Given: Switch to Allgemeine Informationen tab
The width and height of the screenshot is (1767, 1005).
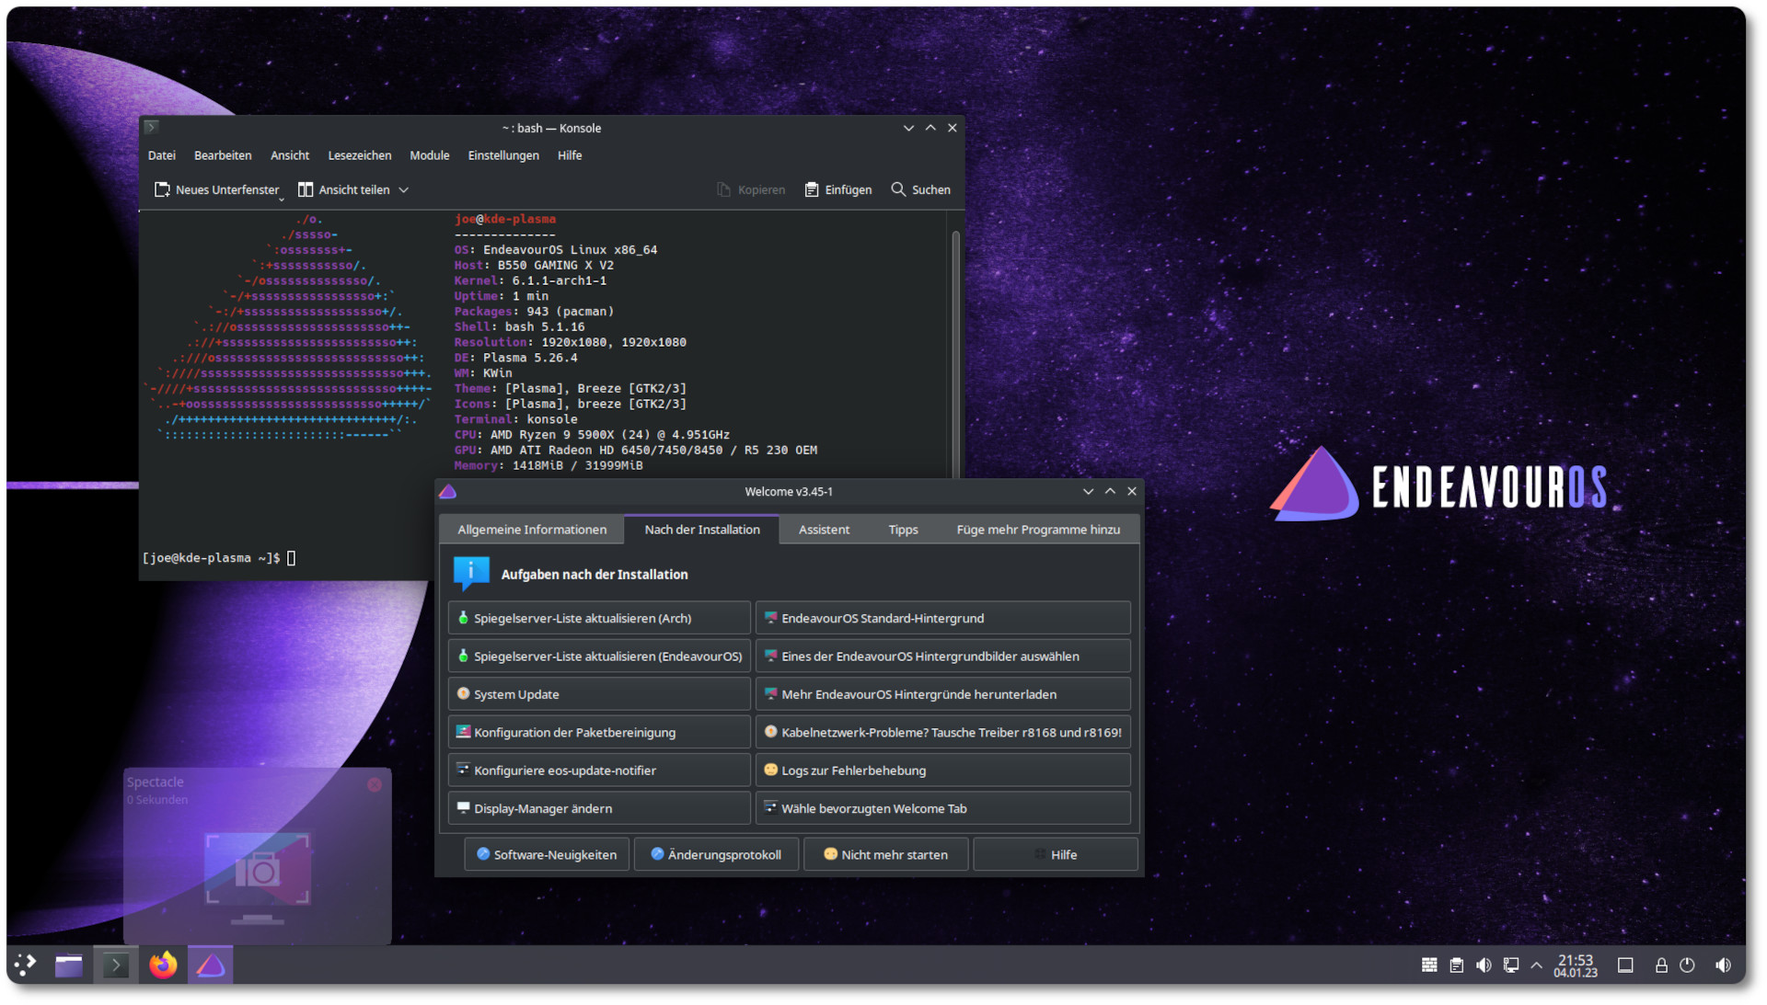Looking at the screenshot, I should pos(532,530).
